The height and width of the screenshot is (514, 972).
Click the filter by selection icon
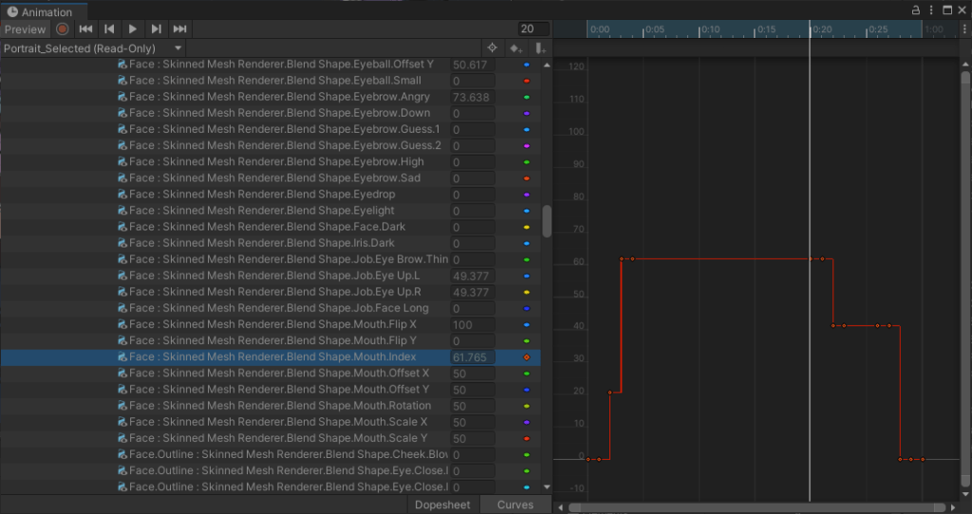point(492,47)
